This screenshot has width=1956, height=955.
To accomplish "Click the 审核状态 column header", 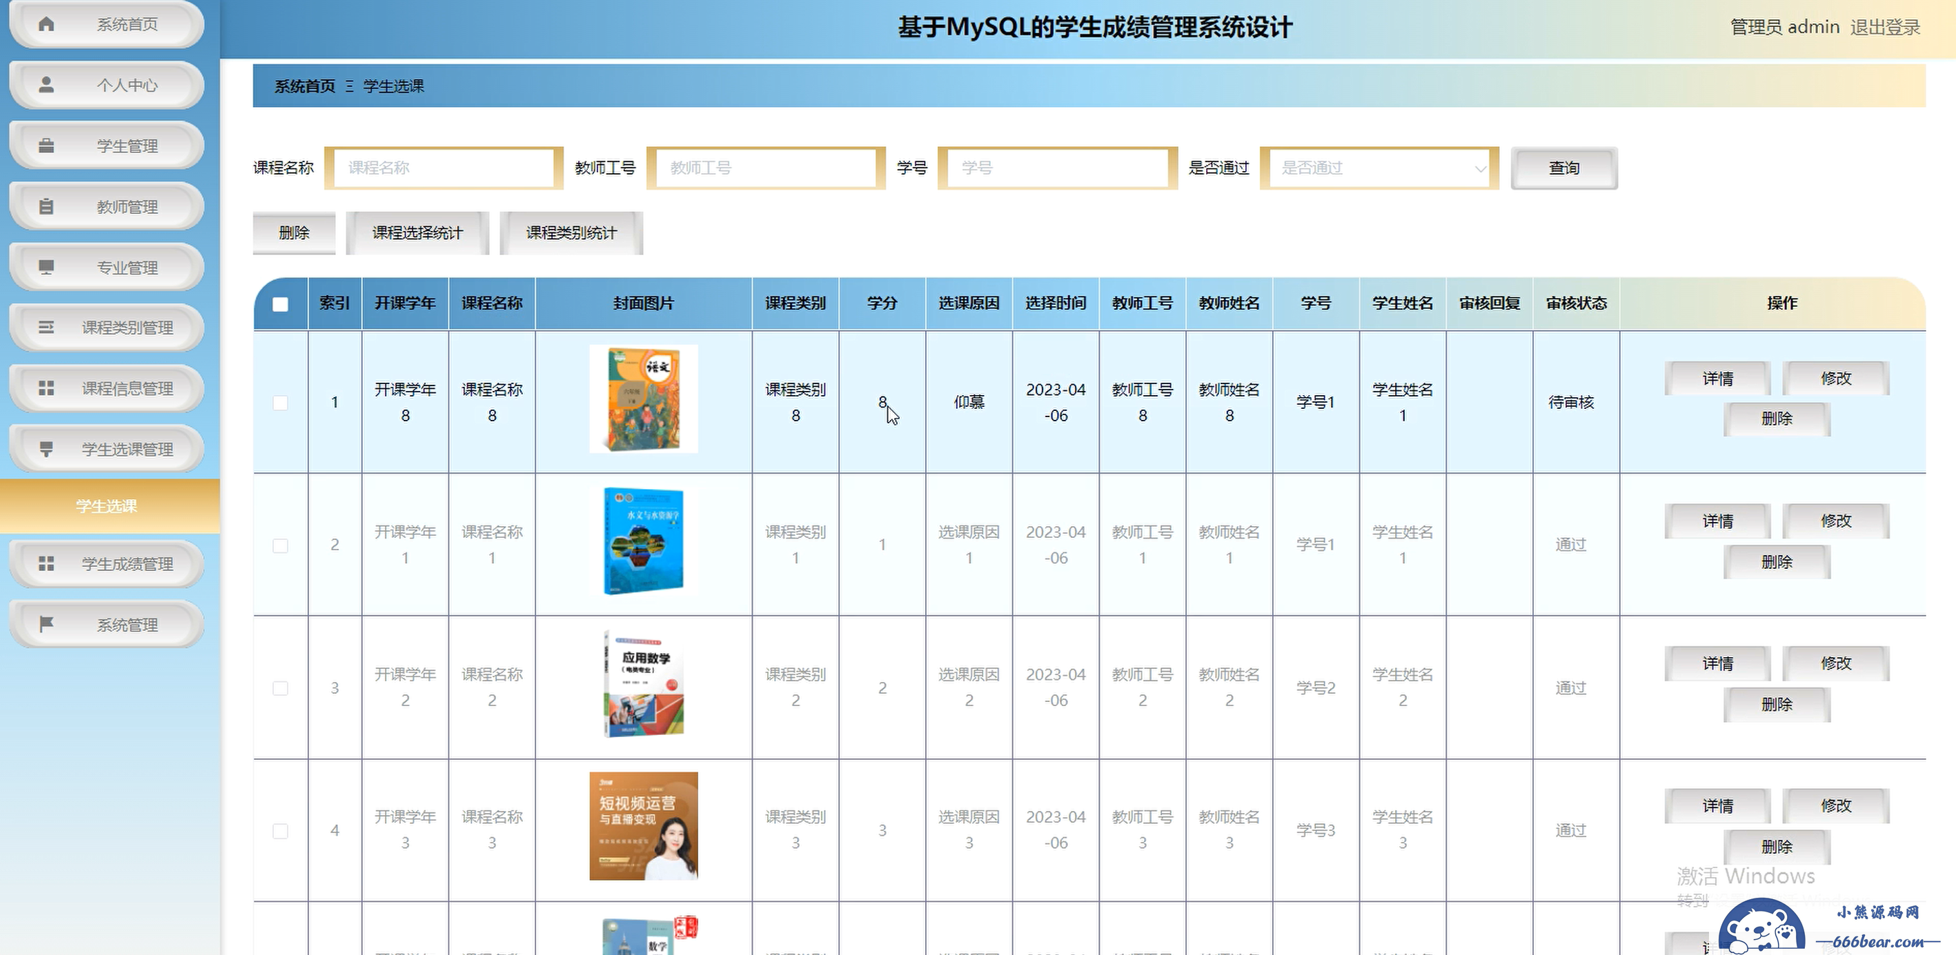I will pyautogui.click(x=1577, y=303).
